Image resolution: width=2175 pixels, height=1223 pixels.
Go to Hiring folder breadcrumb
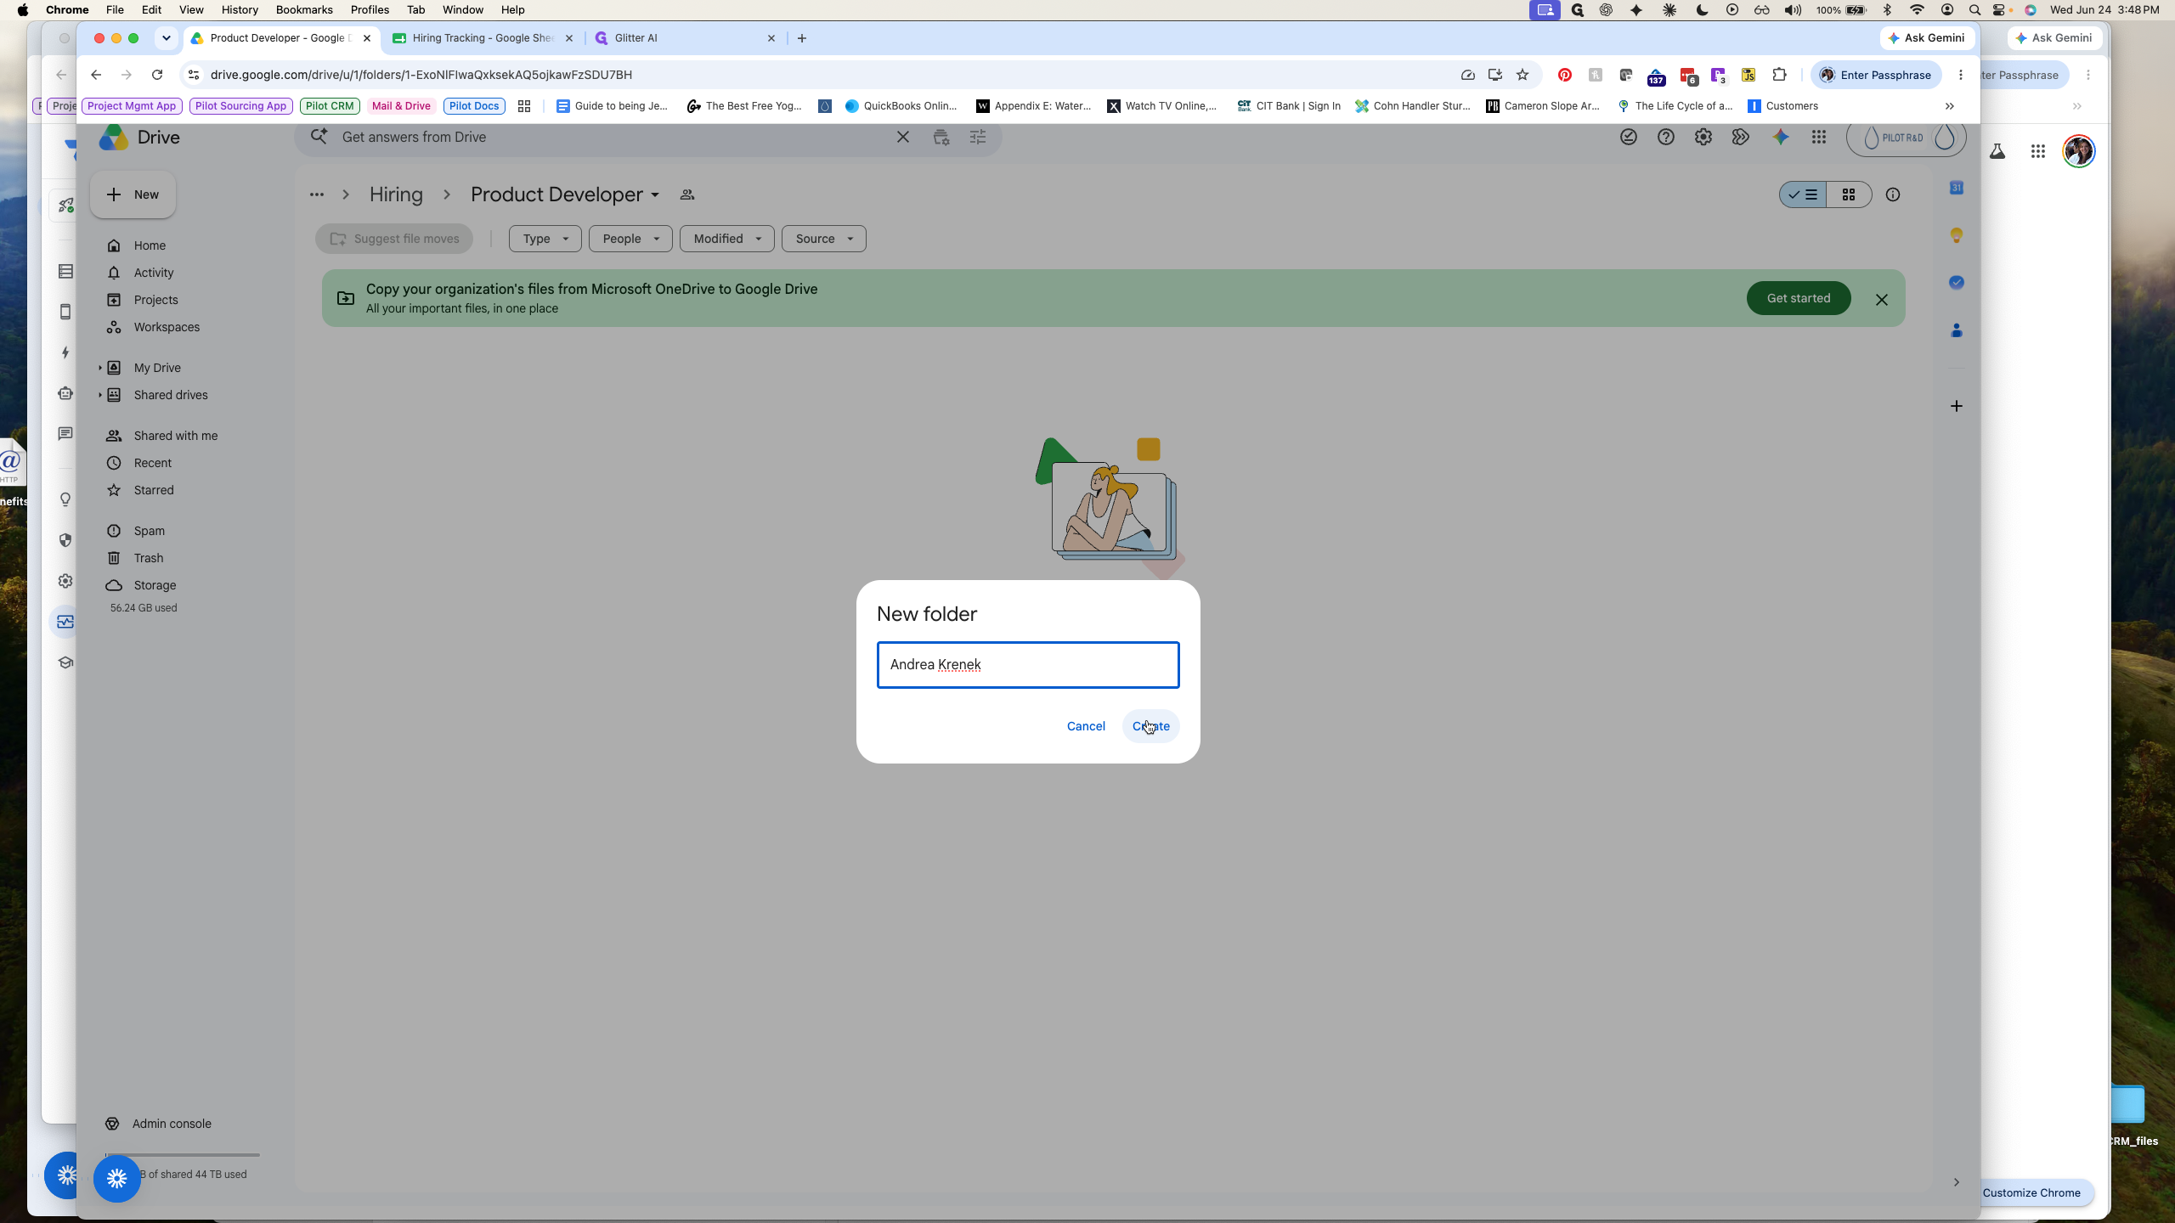tap(396, 194)
